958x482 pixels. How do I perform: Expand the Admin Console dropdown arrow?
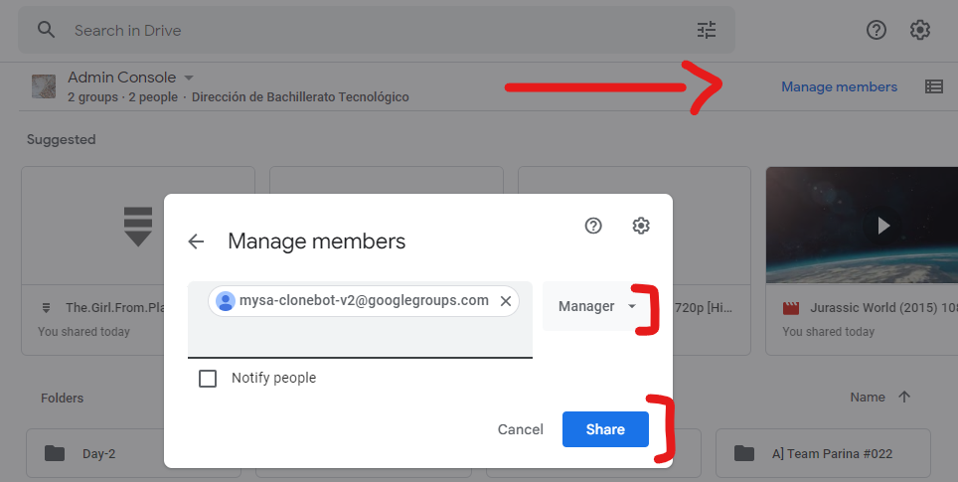coord(189,78)
